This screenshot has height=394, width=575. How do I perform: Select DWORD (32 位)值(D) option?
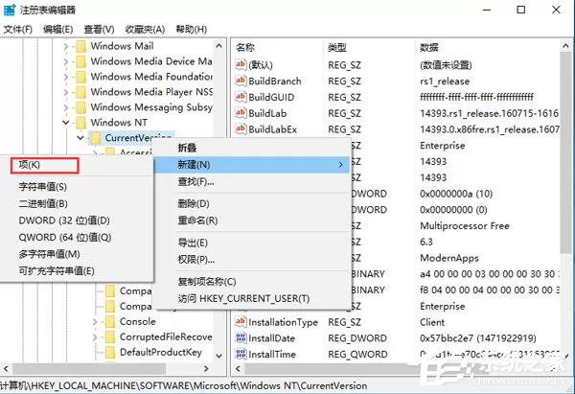[77, 220]
